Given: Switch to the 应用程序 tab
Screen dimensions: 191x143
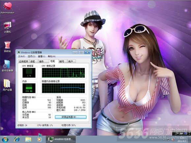Looking at the screenshot, I should (x=24, y=61).
